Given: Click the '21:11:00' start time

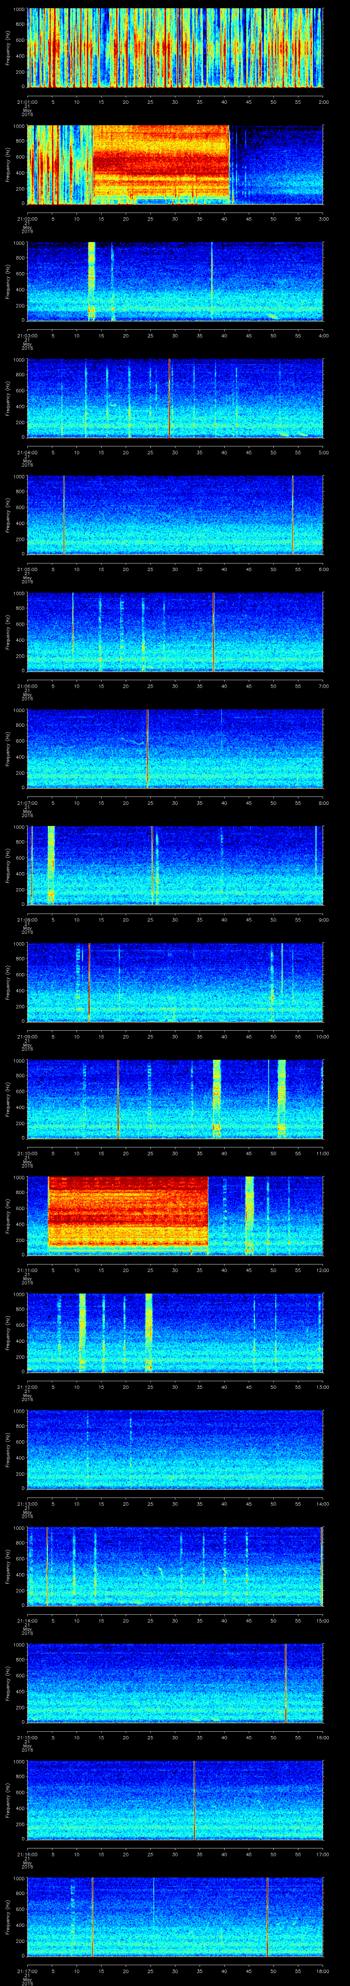Looking at the screenshot, I should click(27, 1270).
